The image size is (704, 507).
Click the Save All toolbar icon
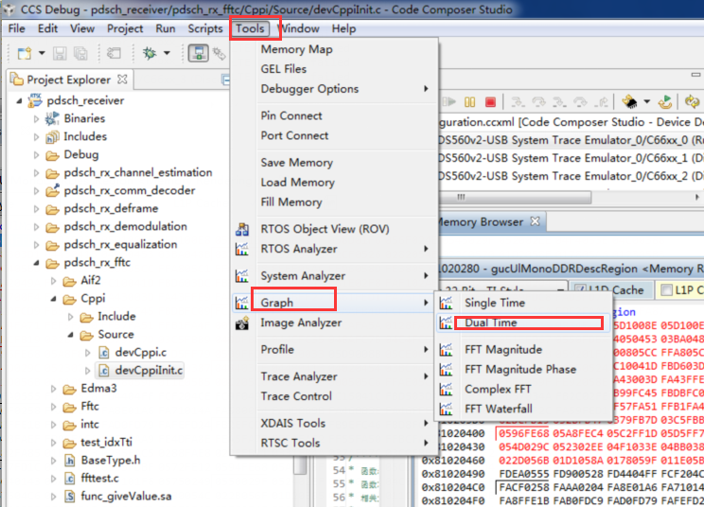click(x=80, y=53)
